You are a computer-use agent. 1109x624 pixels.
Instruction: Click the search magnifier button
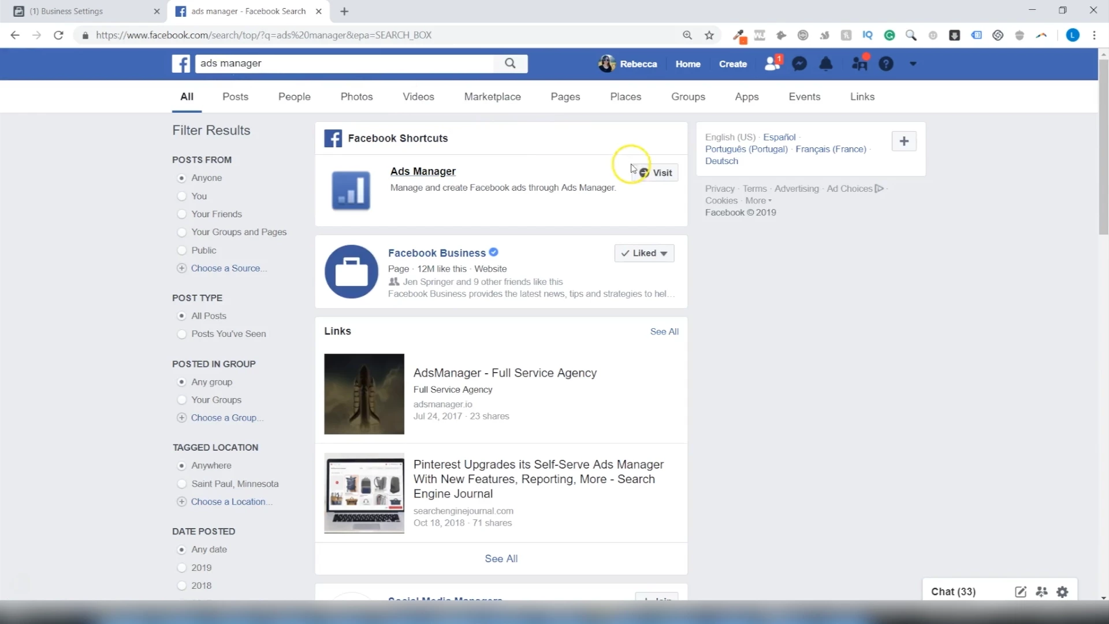click(x=510, y=64)
